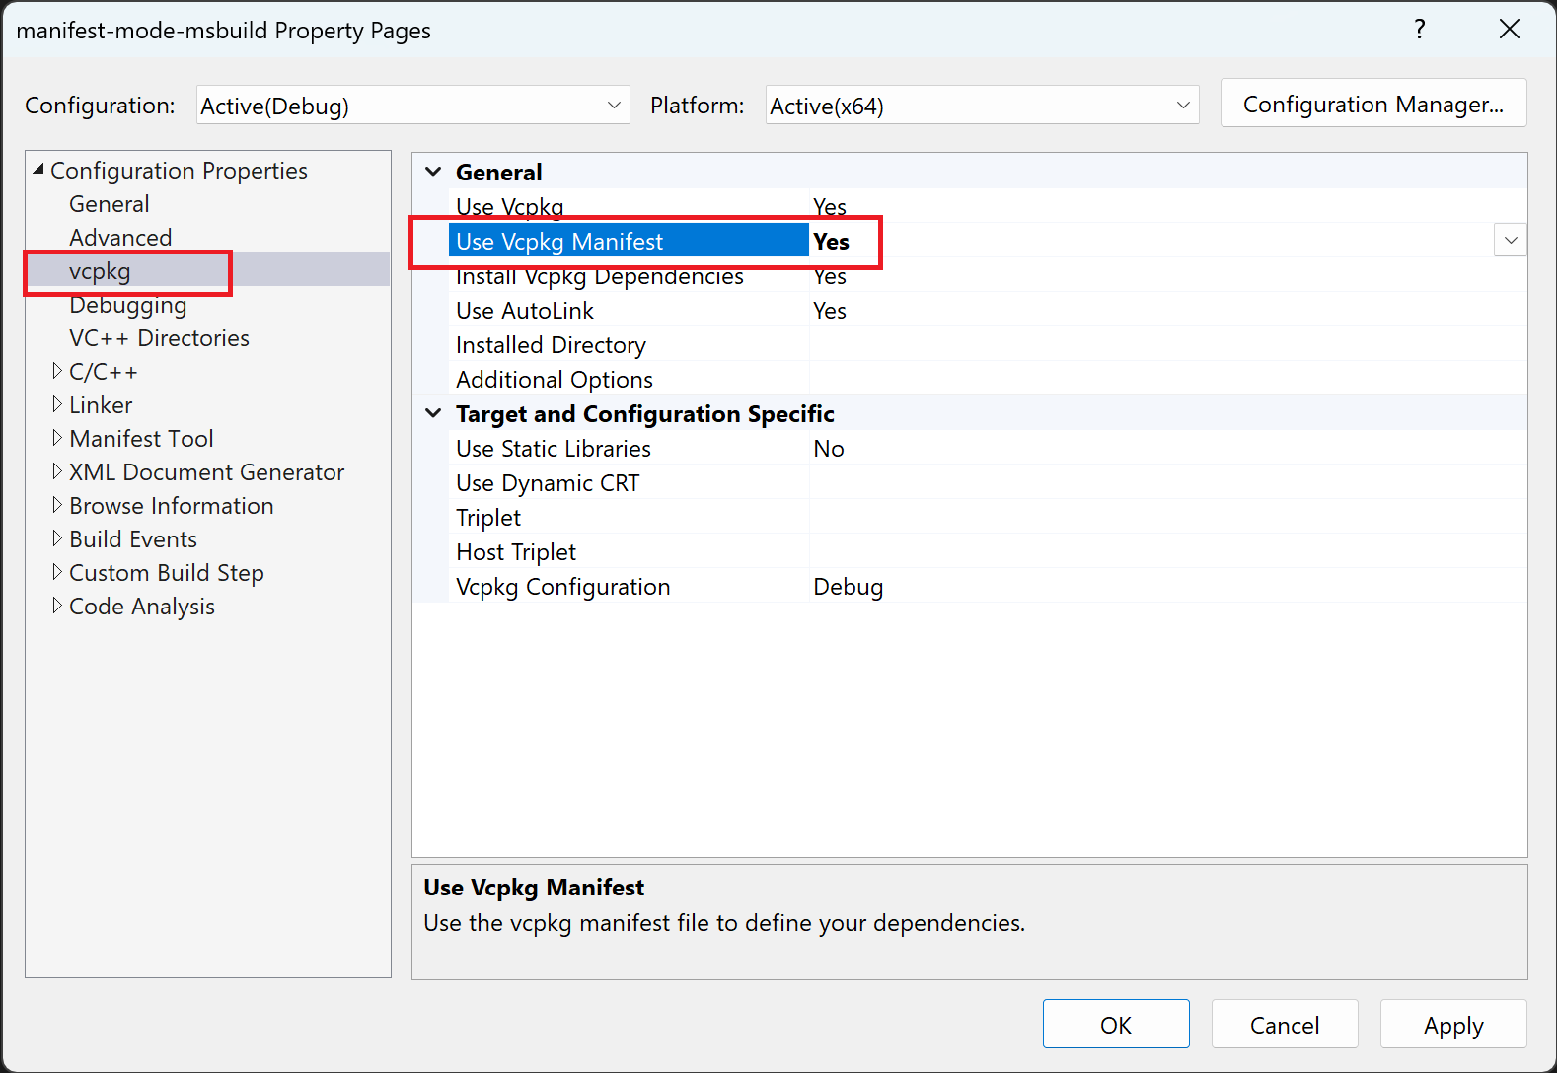Expand the C/C++ tree node
The height and width of the screenshot is (1073, 1557).
click(x=57, y=371)
